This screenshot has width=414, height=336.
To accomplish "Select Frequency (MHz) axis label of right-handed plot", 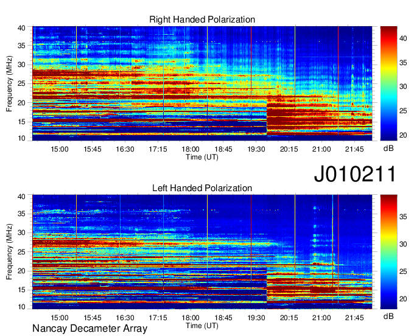I will (x=9, y=83).
